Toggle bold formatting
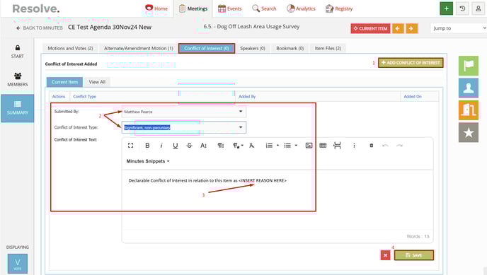This screenshot has width=487, height=275. (x=147, y=146)
